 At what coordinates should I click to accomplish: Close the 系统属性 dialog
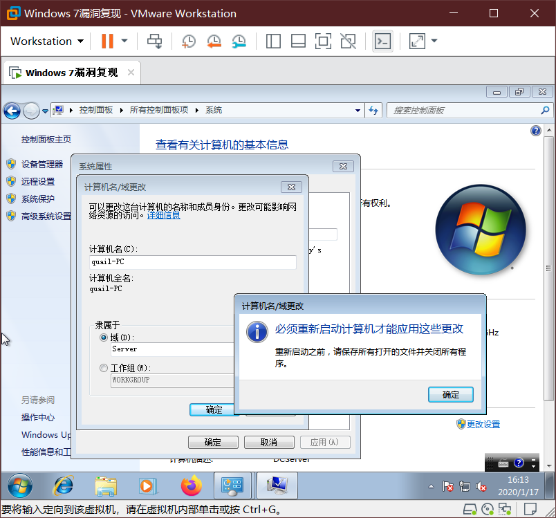(x=343, y=166)
